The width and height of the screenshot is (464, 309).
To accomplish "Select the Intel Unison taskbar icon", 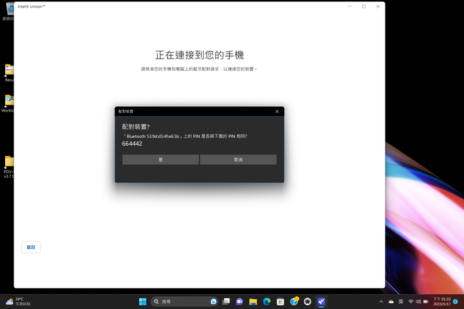I will 321,302.
